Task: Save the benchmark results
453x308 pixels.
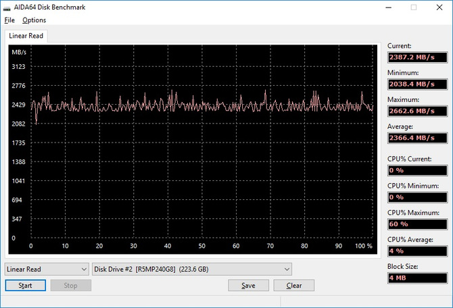Action: click(248, 285)
